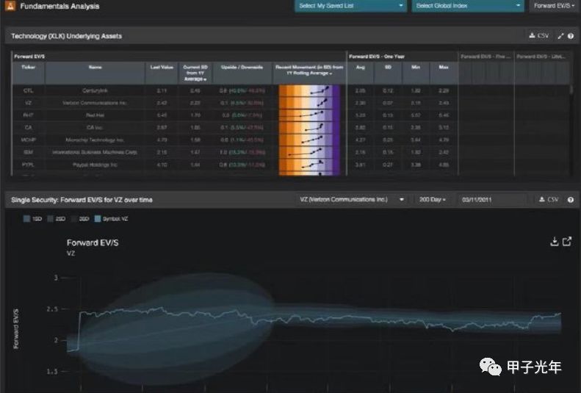Viewport: 581px width, 393px height.
Task: Open the Select Global Index dropdown
Action: pos(468,6)
